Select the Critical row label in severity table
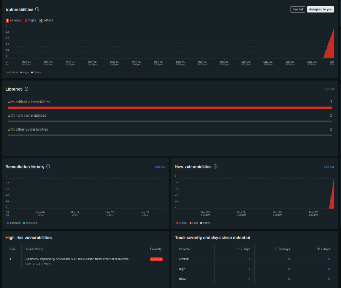Viewport: 341px width, 288px height. [183, 259]
